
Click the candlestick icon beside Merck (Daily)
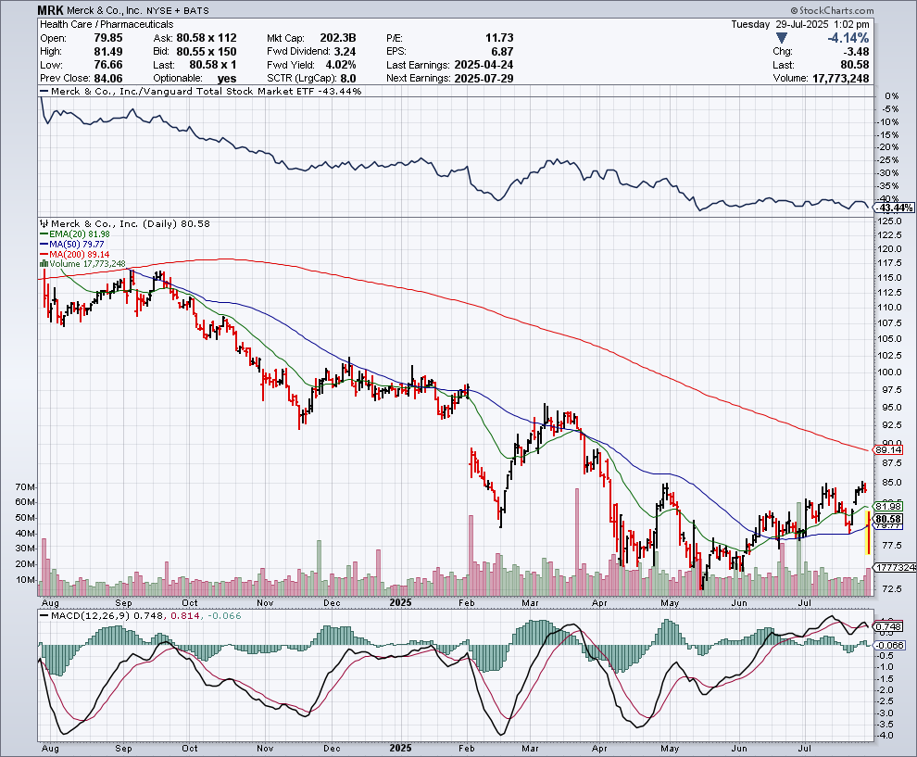click(x=44, y=224)
